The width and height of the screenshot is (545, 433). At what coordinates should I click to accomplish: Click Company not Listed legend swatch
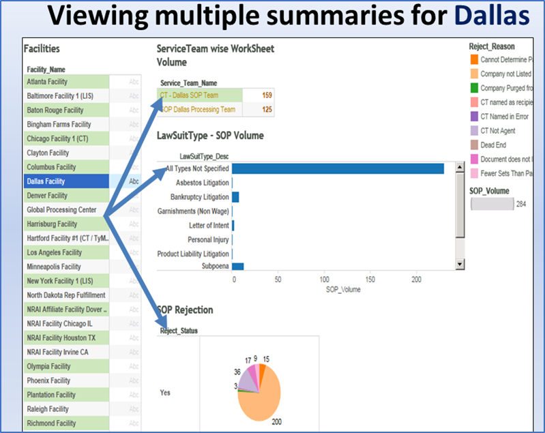point(473,74)
